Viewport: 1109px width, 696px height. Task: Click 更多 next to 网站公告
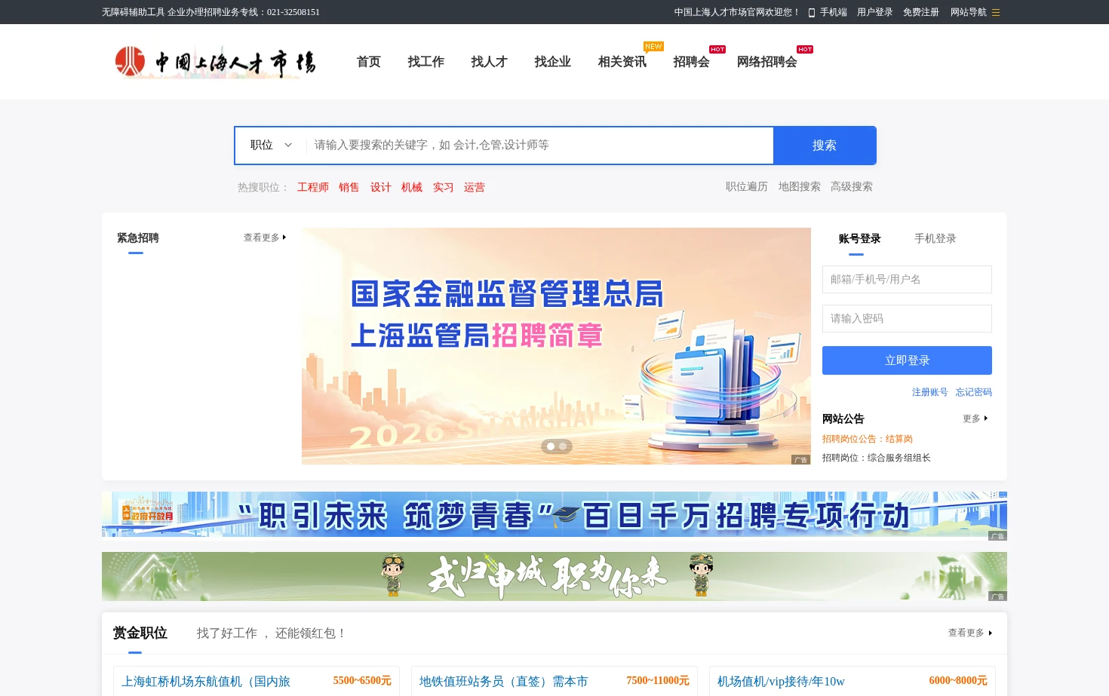pos(975,419)
